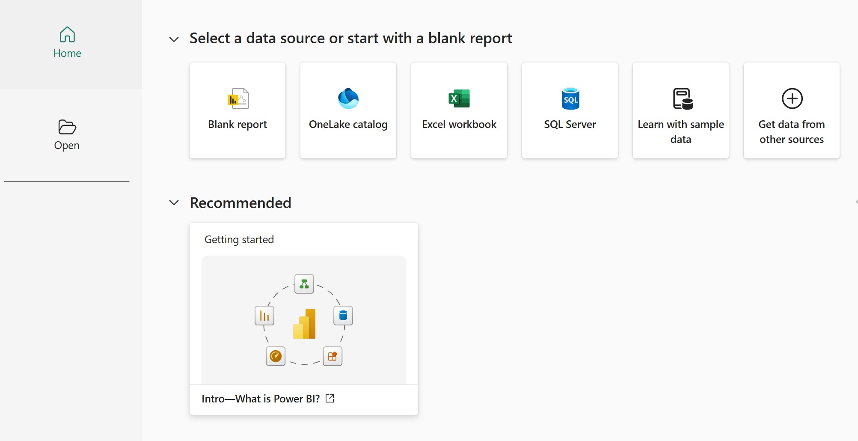The width and height of the screenshot is (858, 441).
Task: Click the Getting started card title
Action: (239, 239)
